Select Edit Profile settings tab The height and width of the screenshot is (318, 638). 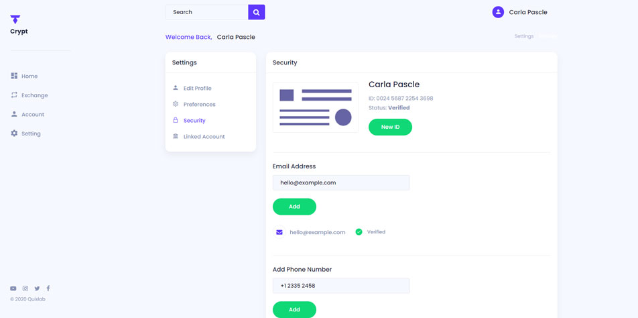(197, 89)
